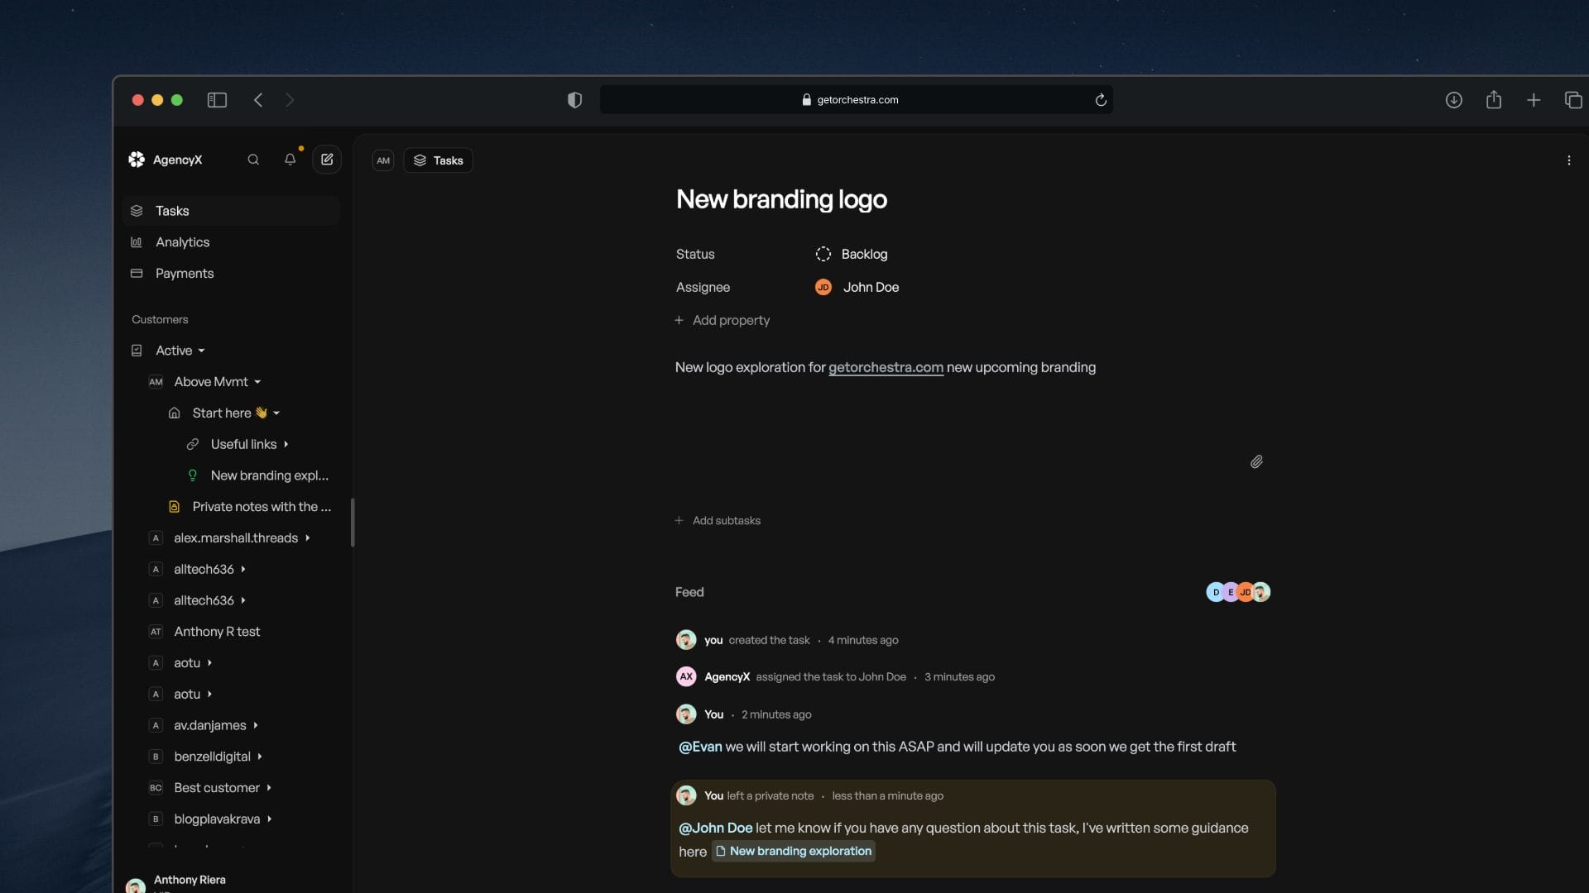This screenshot has height=893, width=1589.
Task: Click the privacy shield icon in toolbar
Action: [x=574, y=100]
